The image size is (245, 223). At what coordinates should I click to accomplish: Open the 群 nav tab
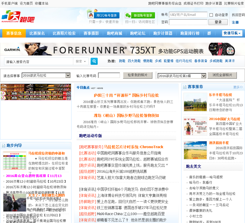pyautogui.click(x=209, y=33)
